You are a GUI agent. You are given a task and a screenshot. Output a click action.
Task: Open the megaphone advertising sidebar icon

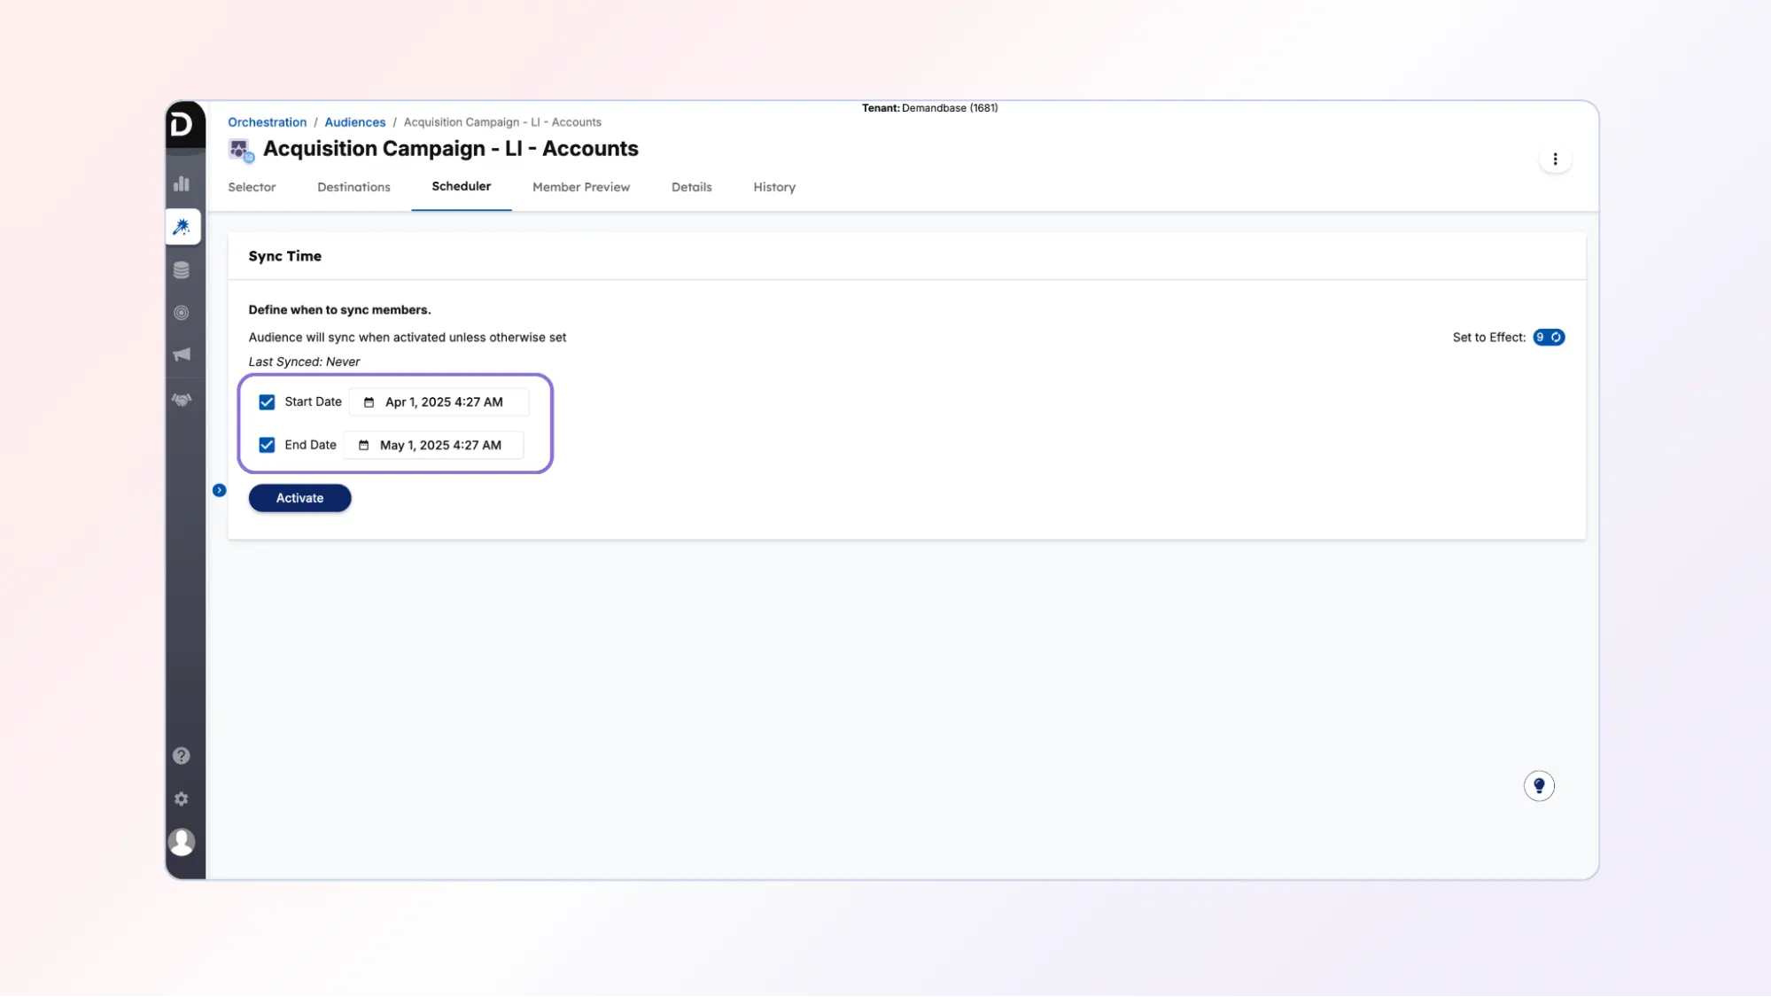pyautogui.click(x=182, y=354)
